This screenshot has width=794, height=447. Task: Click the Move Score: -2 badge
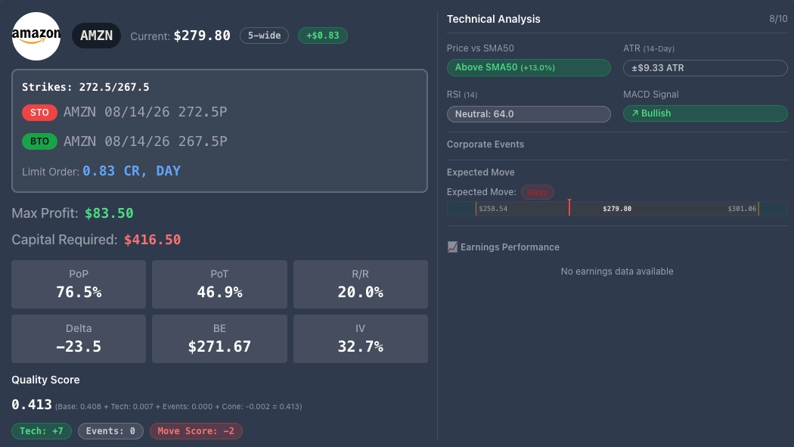(x=196, y=431)
